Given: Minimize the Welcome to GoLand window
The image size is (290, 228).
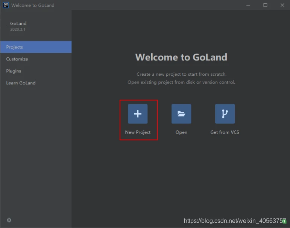Looking at the screenshot, I should (x=248, y=5).
